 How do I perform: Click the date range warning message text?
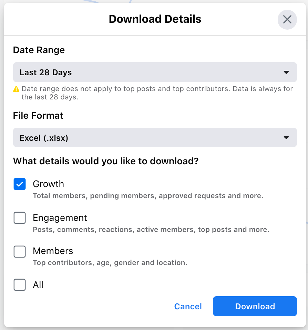click(157, 93)
